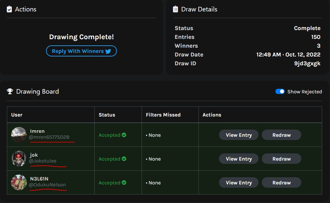
Task: Click the Draw Details clipboard icon
Action: [x=175, y=9]
